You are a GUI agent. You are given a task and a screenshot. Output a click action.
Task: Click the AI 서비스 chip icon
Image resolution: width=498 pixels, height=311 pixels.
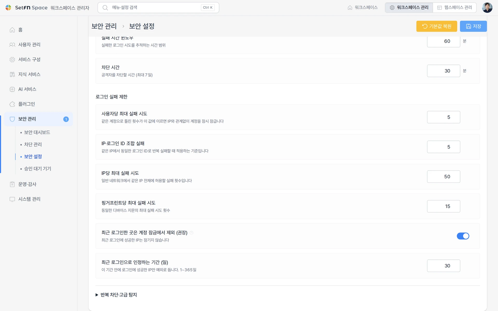[x=12, y=89]
